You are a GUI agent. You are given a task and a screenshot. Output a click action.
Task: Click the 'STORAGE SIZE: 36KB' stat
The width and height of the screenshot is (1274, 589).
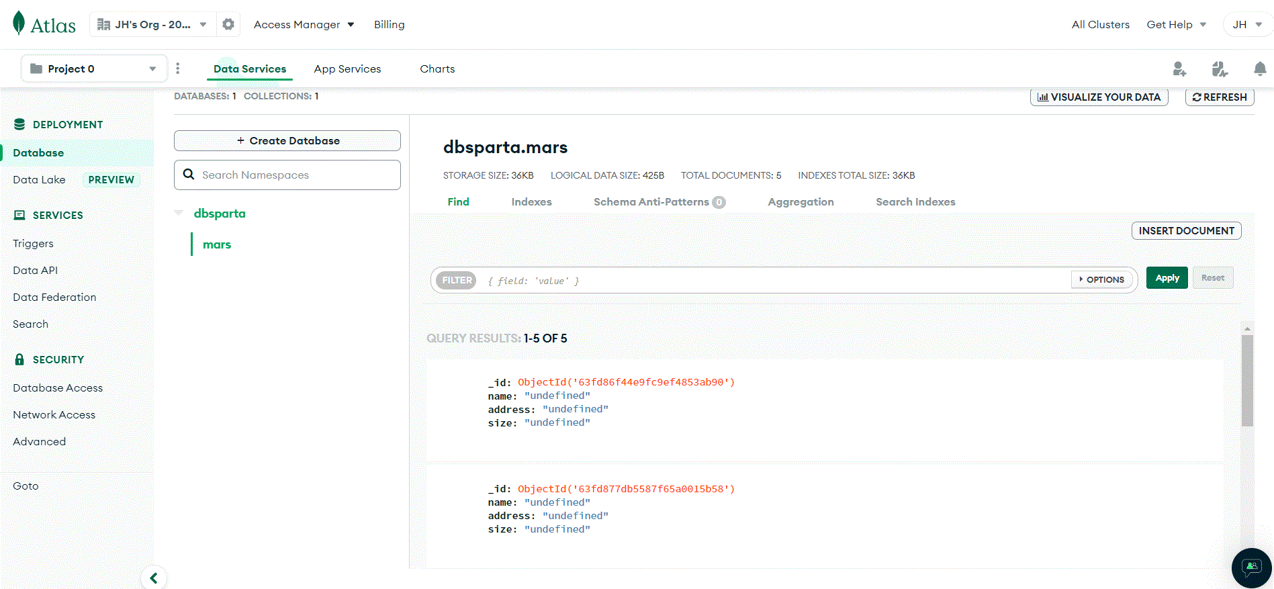[x=488, y=175]
